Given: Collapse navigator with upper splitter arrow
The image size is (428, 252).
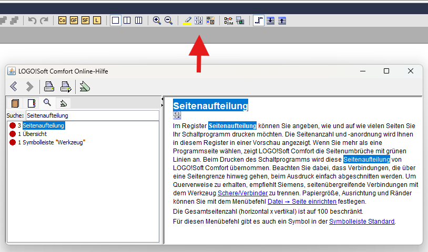Looking at the screenshot, I should 162,99.
